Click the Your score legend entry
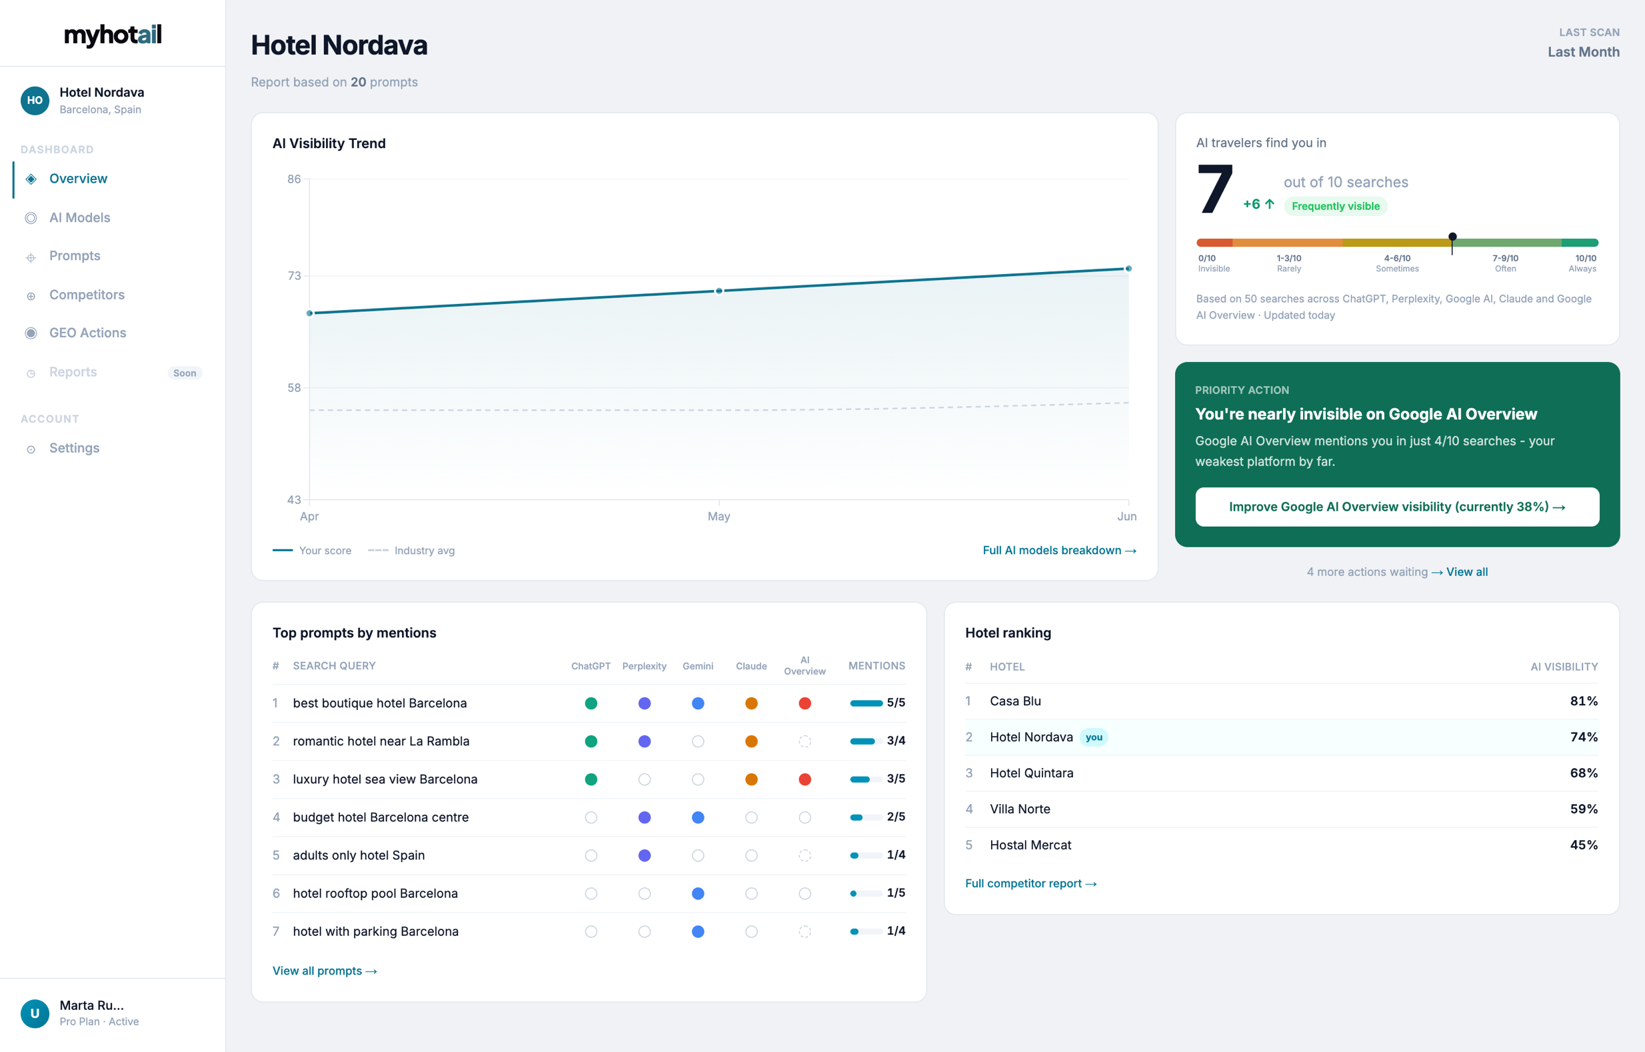The height and width of the screenshot is (1052, 1645). pyautogui.click(x=312, y=551)
